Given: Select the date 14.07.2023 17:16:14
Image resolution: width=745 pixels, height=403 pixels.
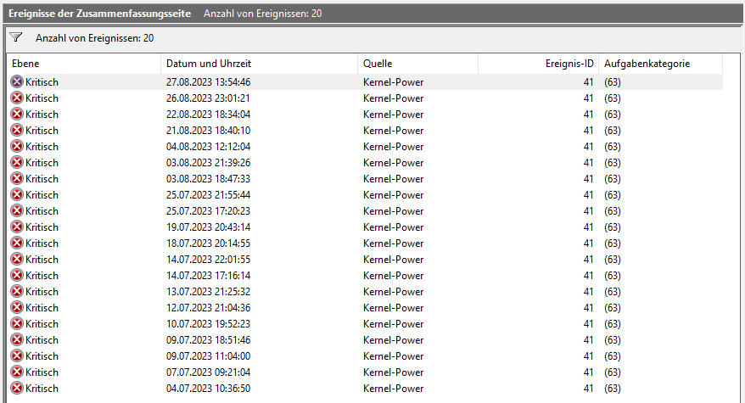Looking at the screenshot, I should (208, 276).
